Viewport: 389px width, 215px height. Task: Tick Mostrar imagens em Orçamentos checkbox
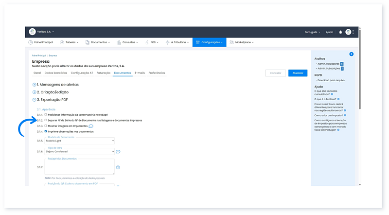point(46,126)
